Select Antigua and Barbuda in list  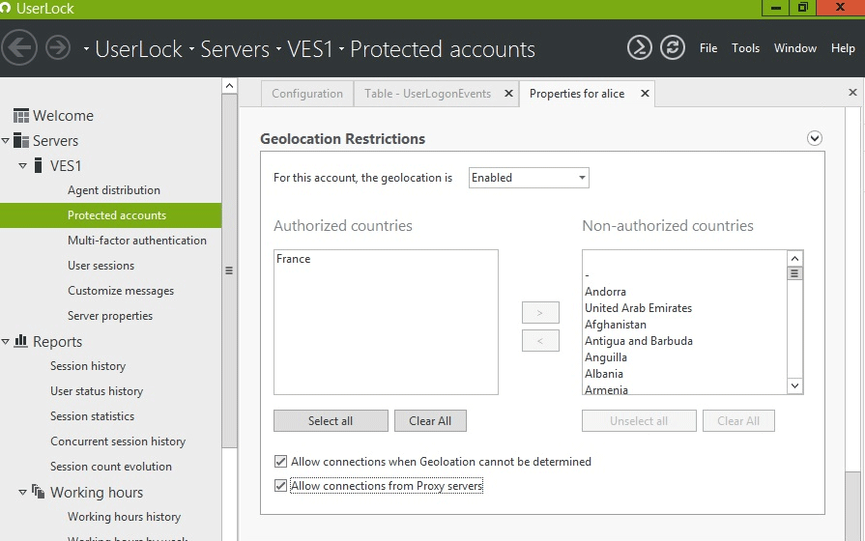(x=639, y=341)
